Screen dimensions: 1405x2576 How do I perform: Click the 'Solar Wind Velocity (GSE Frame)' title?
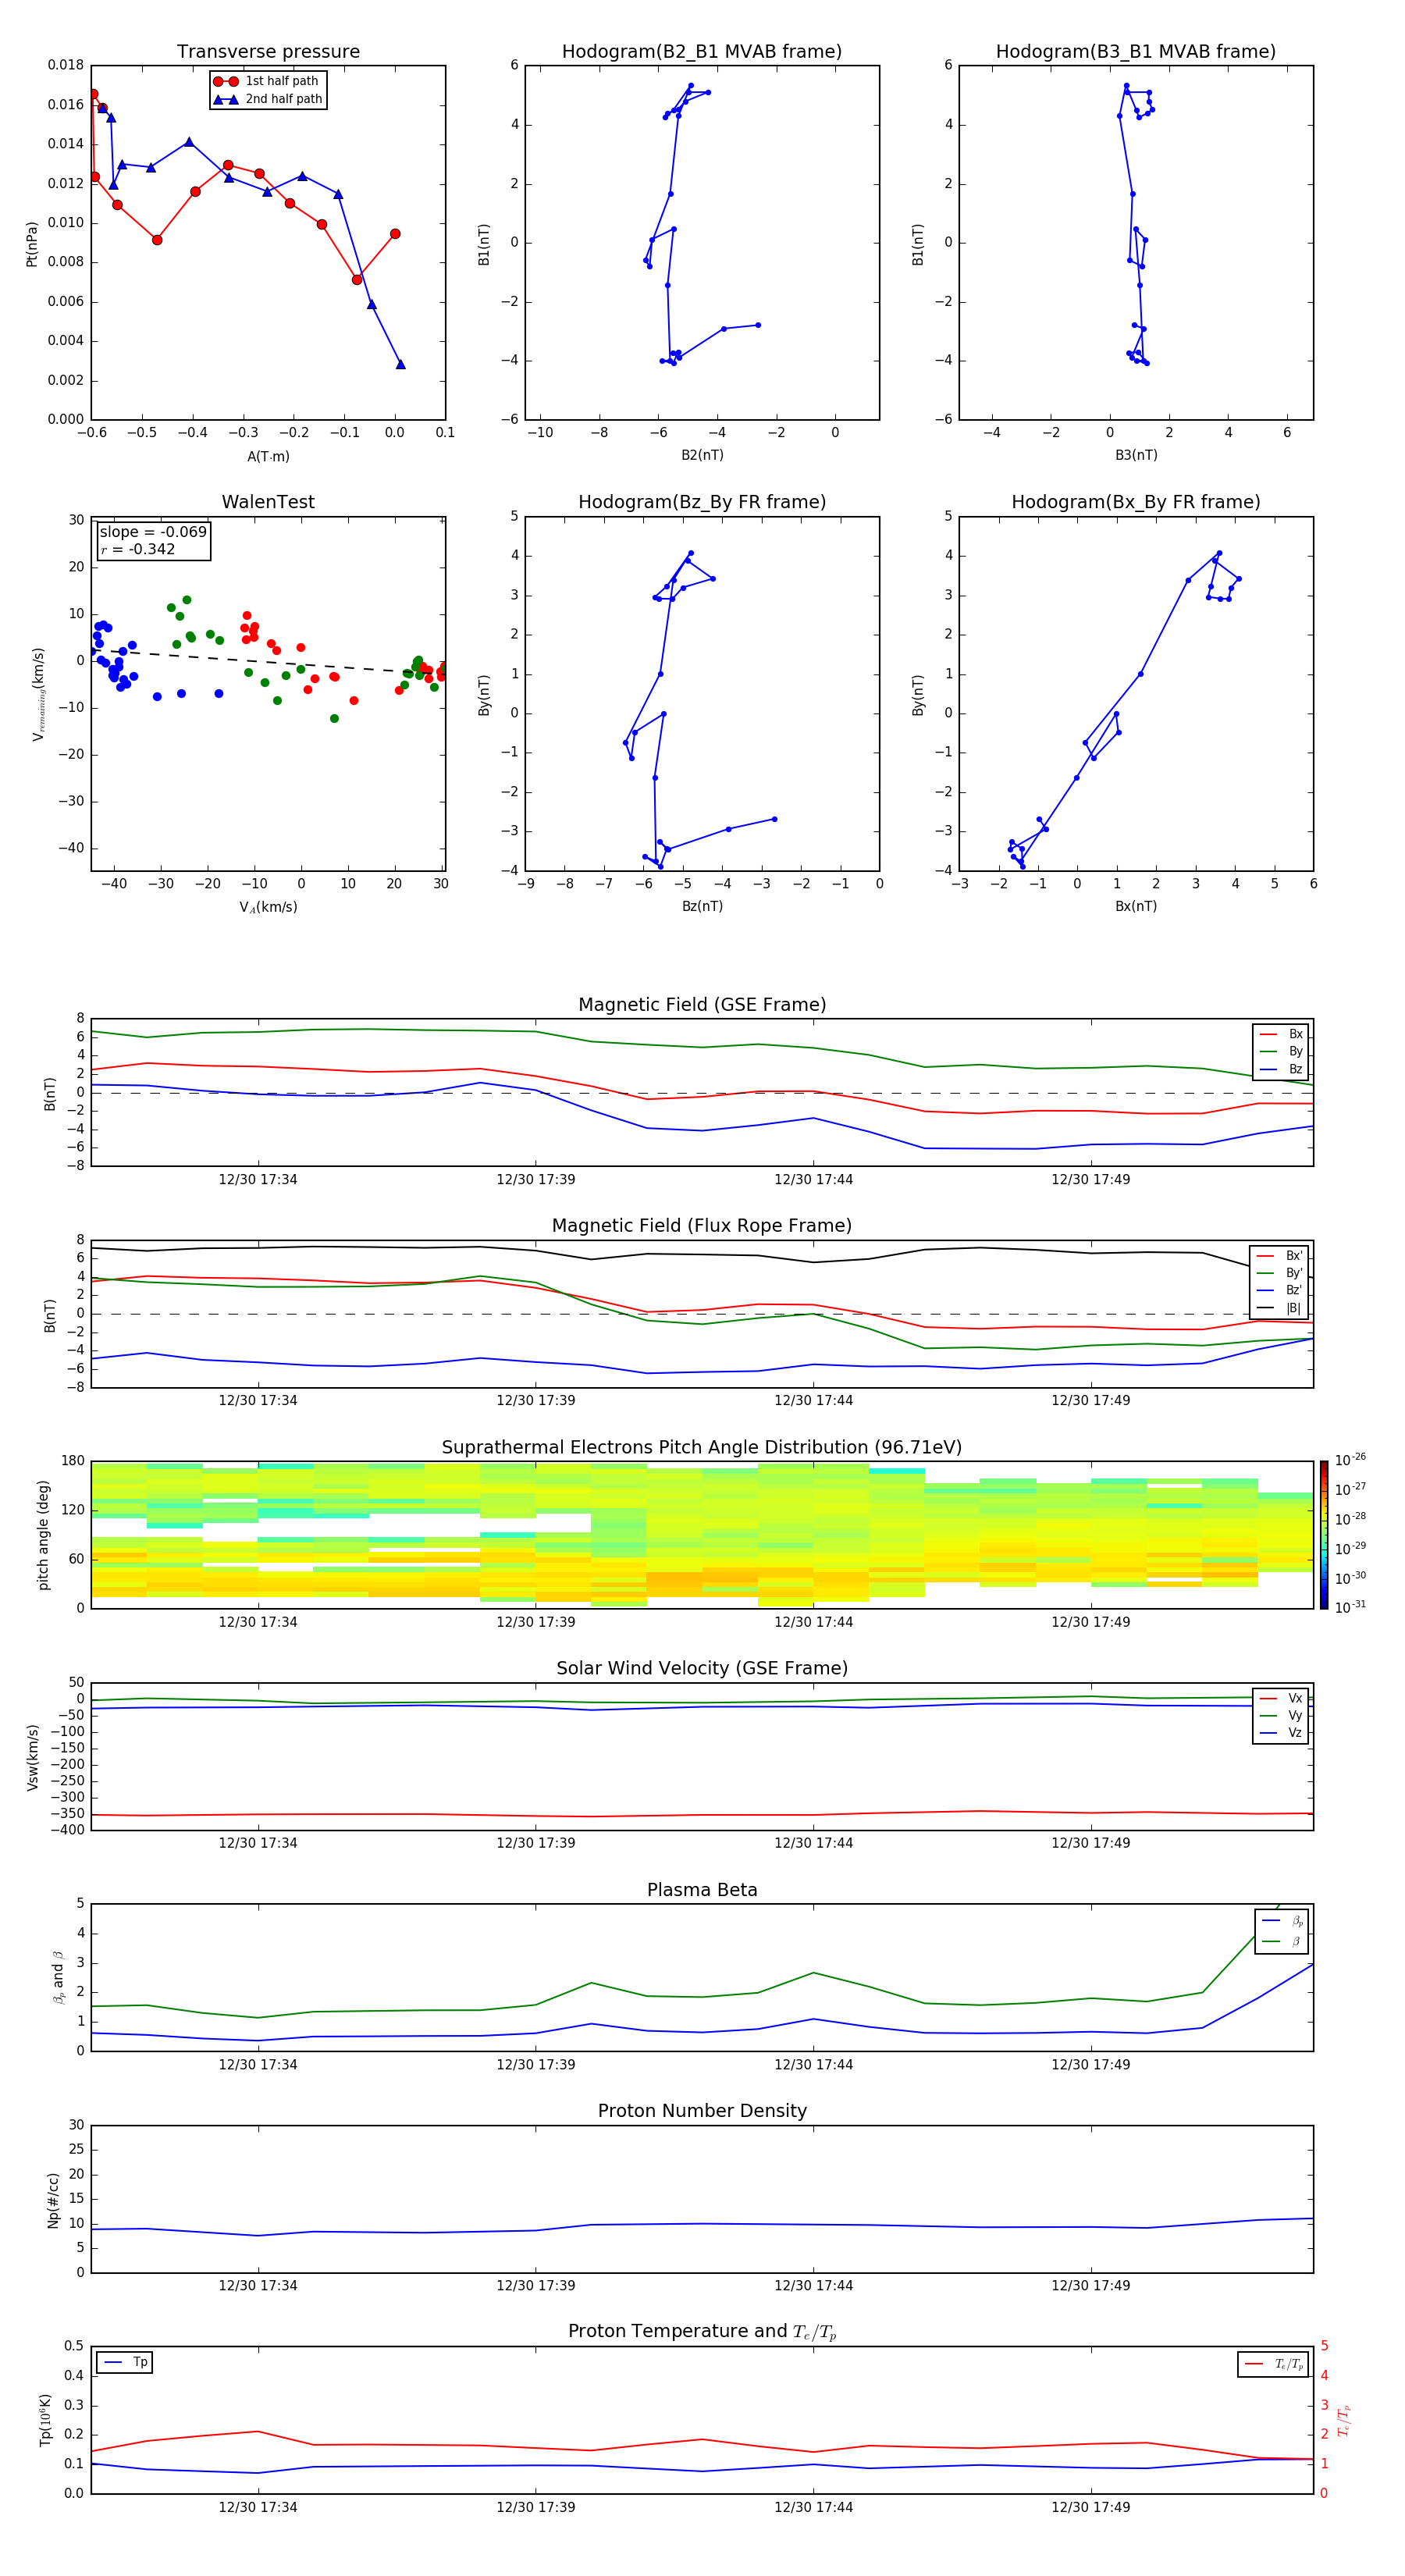tap(702, 1669)
